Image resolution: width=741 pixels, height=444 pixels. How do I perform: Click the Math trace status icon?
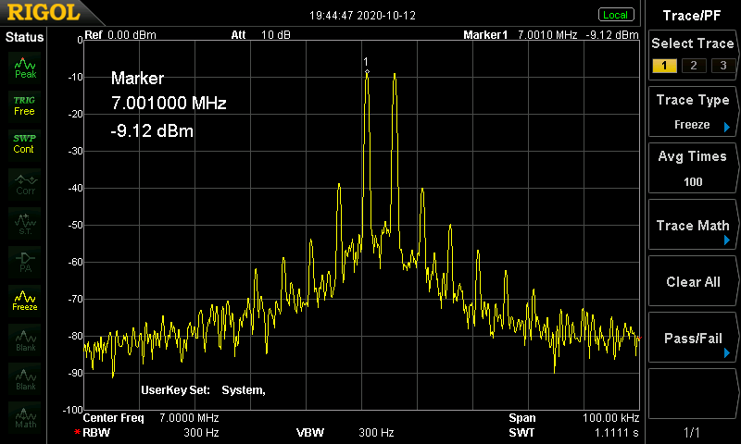(25, 416)
